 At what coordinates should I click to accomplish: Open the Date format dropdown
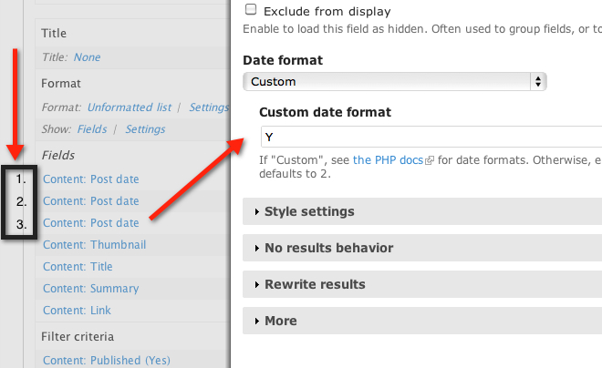[x=394, y=81]
